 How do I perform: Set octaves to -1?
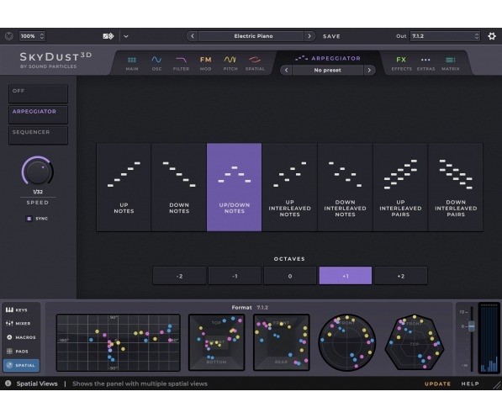click(235, 276)
